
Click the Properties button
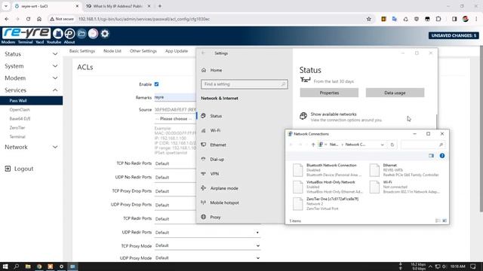(x=329, y=93)
